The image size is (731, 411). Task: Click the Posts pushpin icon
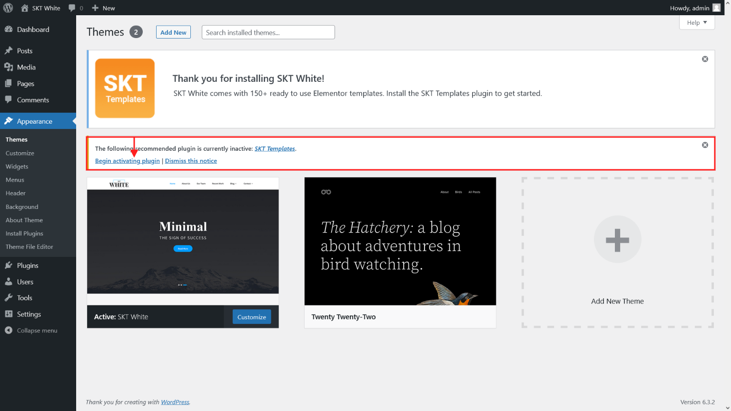click(x=9, y=50)
